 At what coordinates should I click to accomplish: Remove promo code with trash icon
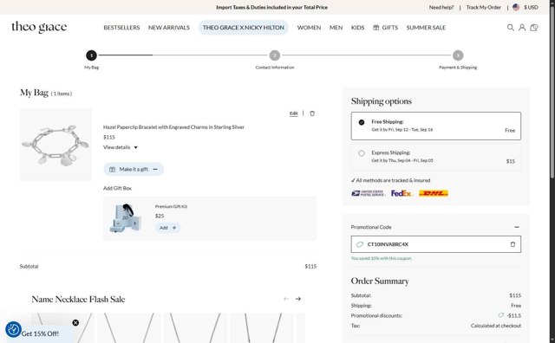[x=513, y=244]
